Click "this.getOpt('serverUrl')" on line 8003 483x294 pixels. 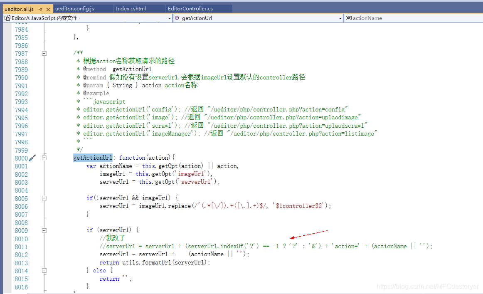pos(177,182)
